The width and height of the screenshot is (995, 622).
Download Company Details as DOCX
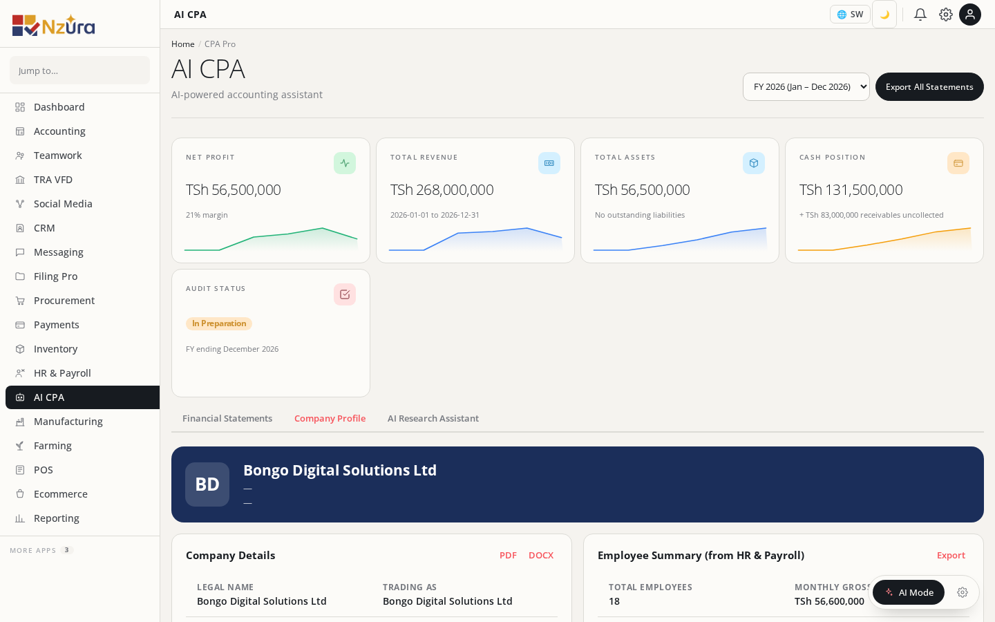pyautogui.click(x=541, y=555)
